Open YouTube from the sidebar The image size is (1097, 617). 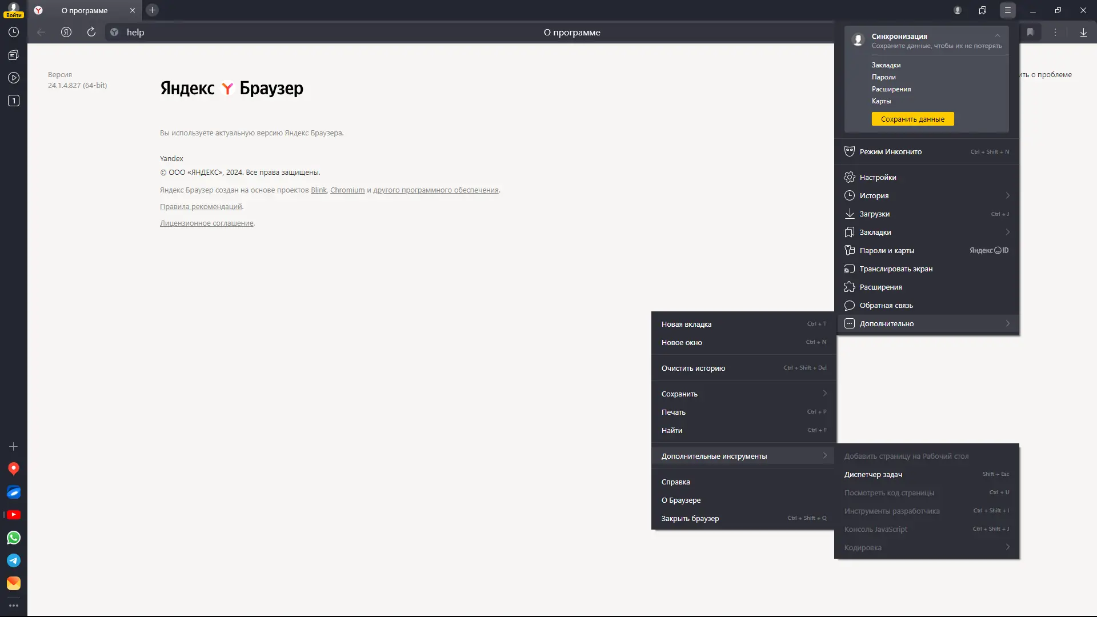(x=14, y=515)
